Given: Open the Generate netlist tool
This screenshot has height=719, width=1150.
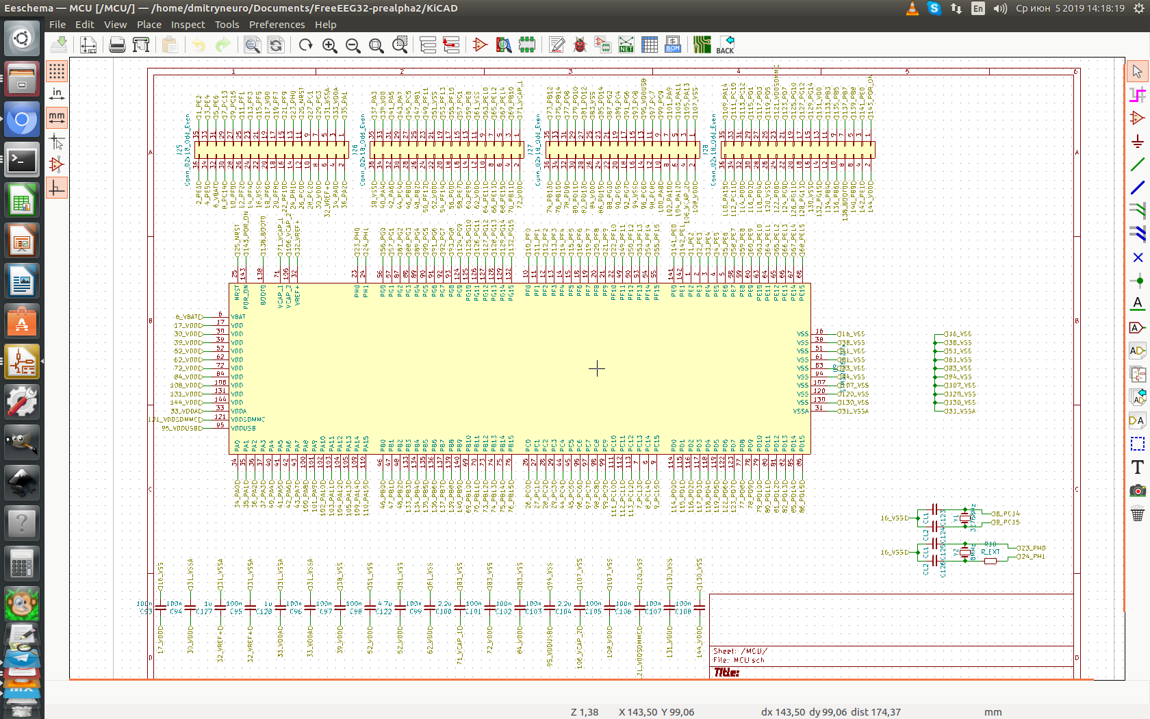Looking at the screenshot, I should (626, 45).
